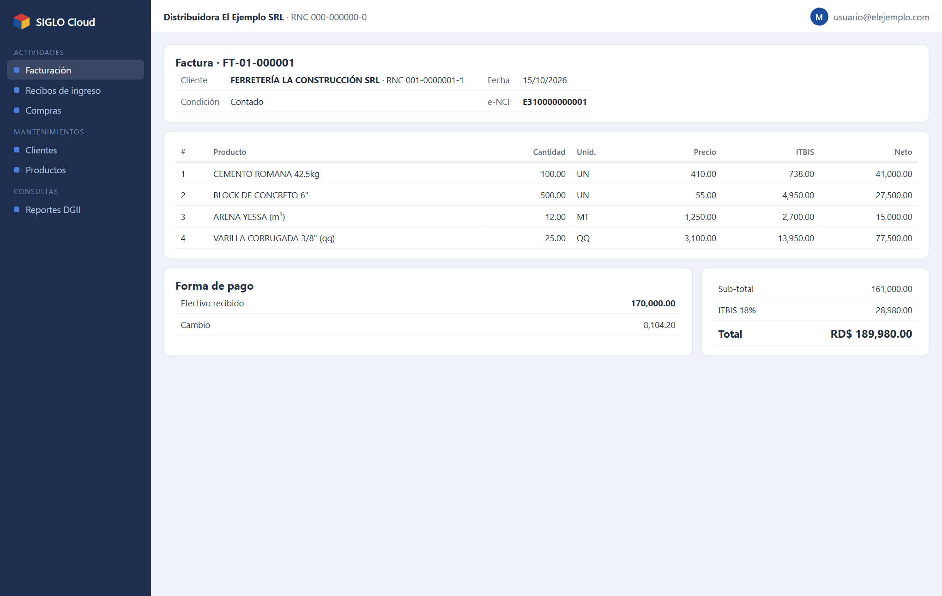Click the ITBIS value 4,950.00

(798, 195)
